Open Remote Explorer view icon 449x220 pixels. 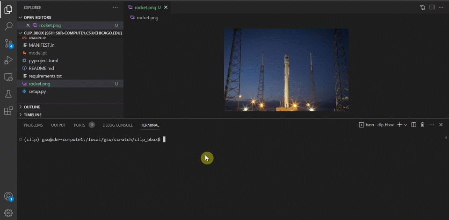[x=8, y=77]
